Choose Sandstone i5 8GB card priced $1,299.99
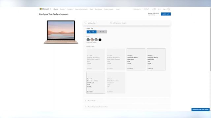The image size is (211, 118). click(136, 59)
